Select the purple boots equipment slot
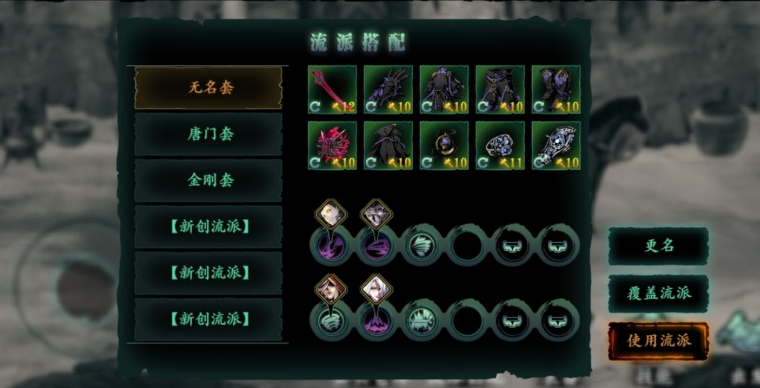The width and height of the screenshot is (760, 388). (x=556, y=89)
